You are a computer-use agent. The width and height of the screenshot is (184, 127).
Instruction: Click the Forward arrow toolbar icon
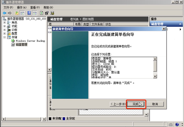click(x=10, y=13)
